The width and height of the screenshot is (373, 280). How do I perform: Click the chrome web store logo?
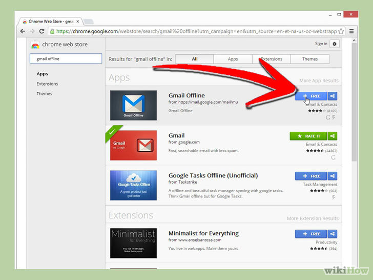(x=35, y=45)
